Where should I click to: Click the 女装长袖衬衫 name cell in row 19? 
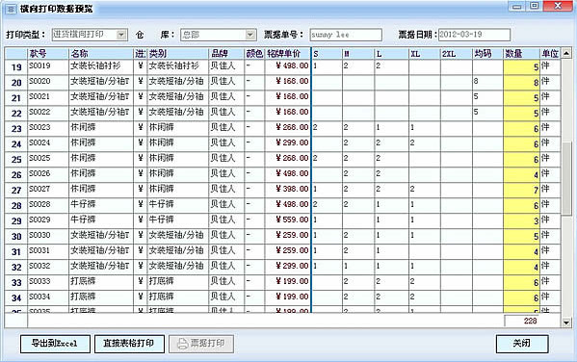(x=101, y=66)
